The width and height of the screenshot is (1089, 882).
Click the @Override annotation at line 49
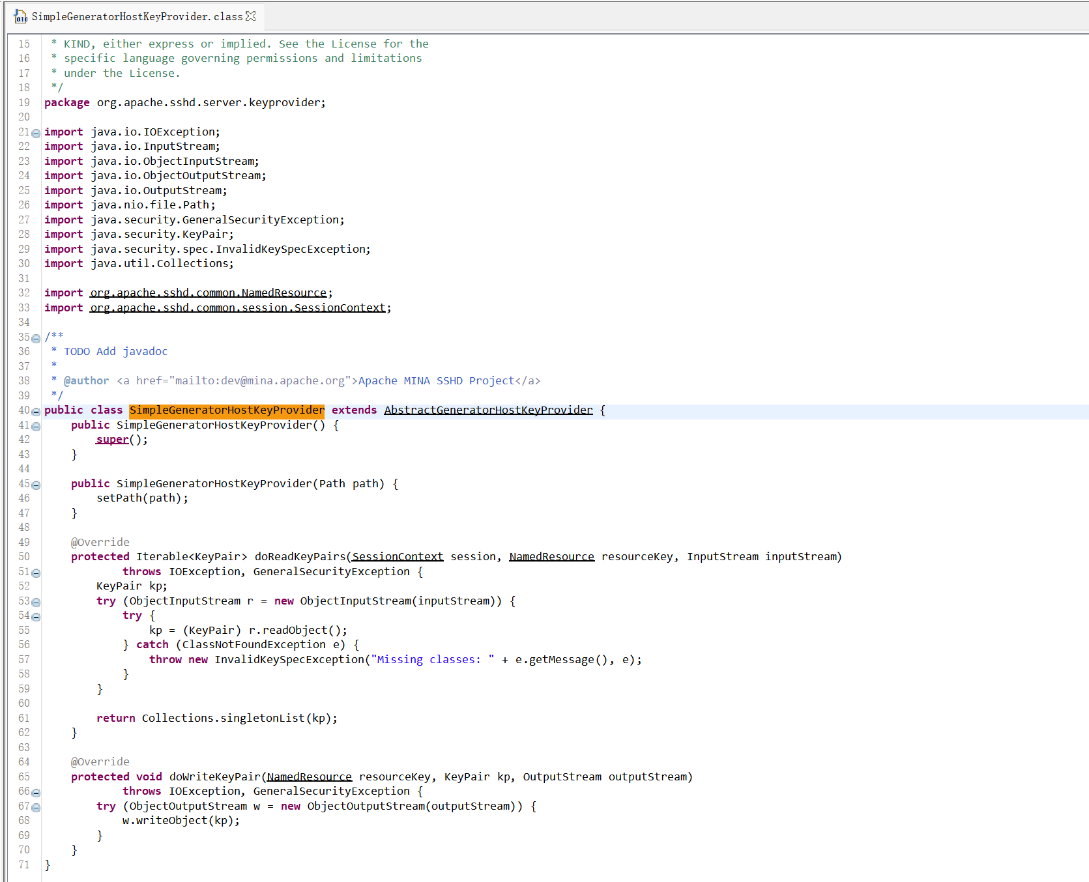coord(100,542)
